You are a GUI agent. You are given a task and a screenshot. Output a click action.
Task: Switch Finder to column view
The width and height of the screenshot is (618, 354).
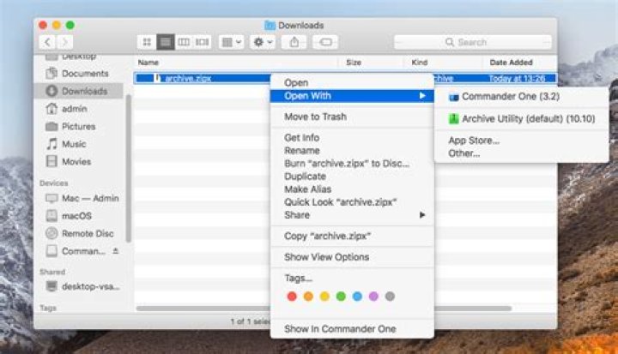pyautogui.click(x=184, y=42)
